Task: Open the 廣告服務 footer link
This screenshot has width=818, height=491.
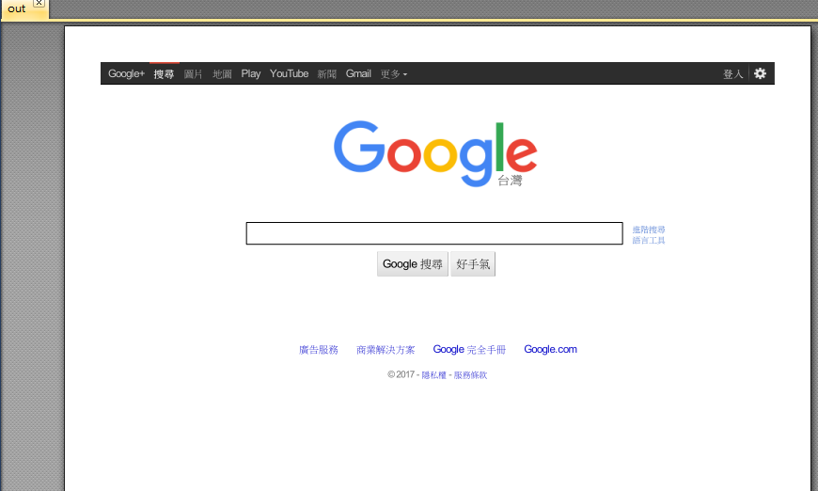Action: (319, 350)
